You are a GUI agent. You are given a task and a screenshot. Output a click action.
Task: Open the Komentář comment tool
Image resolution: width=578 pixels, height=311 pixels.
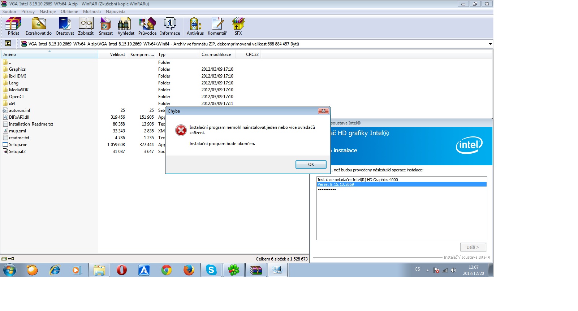(217, 26)
